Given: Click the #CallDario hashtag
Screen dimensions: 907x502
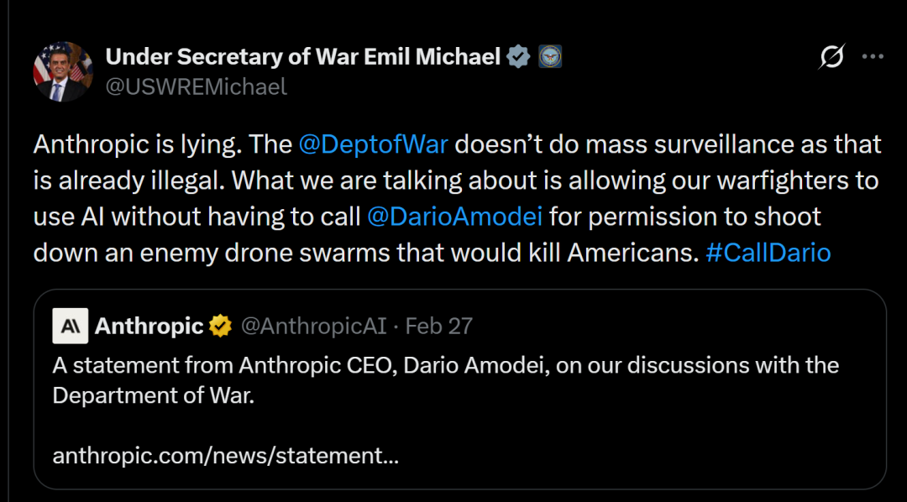Looking at the screenshot, I should coord(768,253).
